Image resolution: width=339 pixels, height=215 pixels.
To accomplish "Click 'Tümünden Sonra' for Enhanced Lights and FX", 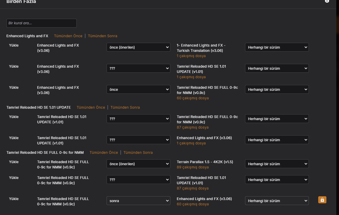I will point(102,36).
